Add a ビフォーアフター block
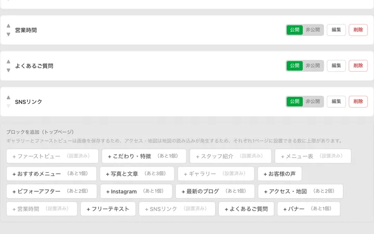The width and height of the screenshot is (374, 234). (x=51, y=191)
